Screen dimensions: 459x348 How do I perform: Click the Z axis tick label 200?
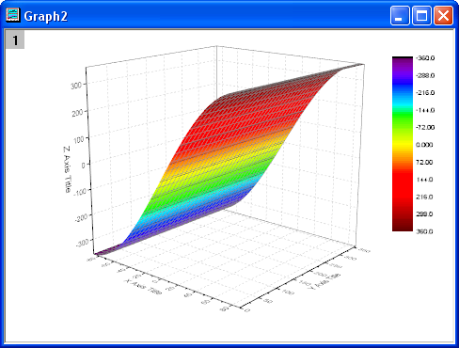point(77,113)
